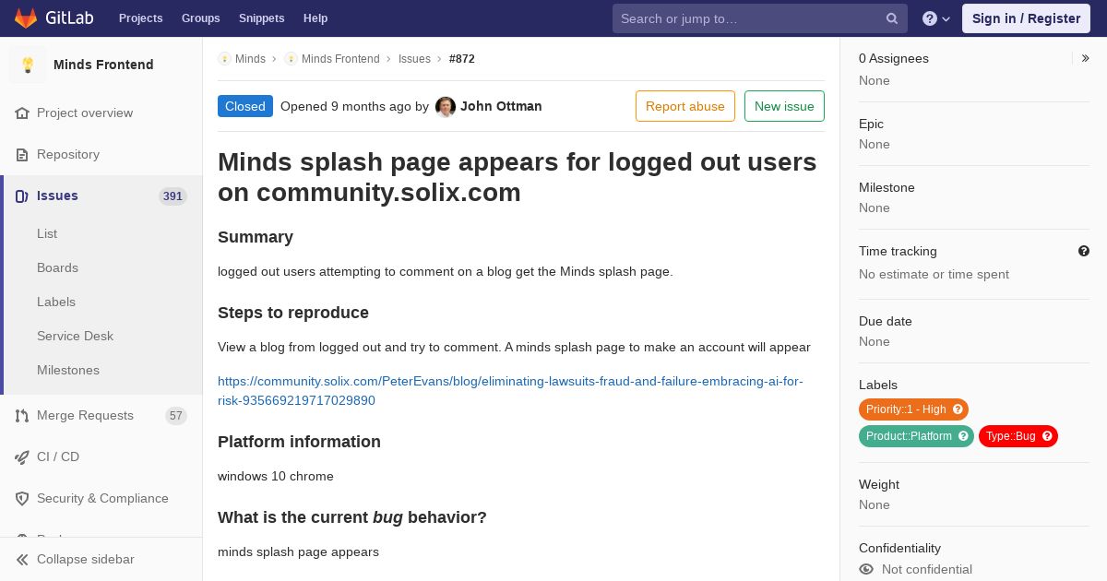1107x581 pixels.
Task: Open the Service Desk sidebar item
Action: pos(75,337)
